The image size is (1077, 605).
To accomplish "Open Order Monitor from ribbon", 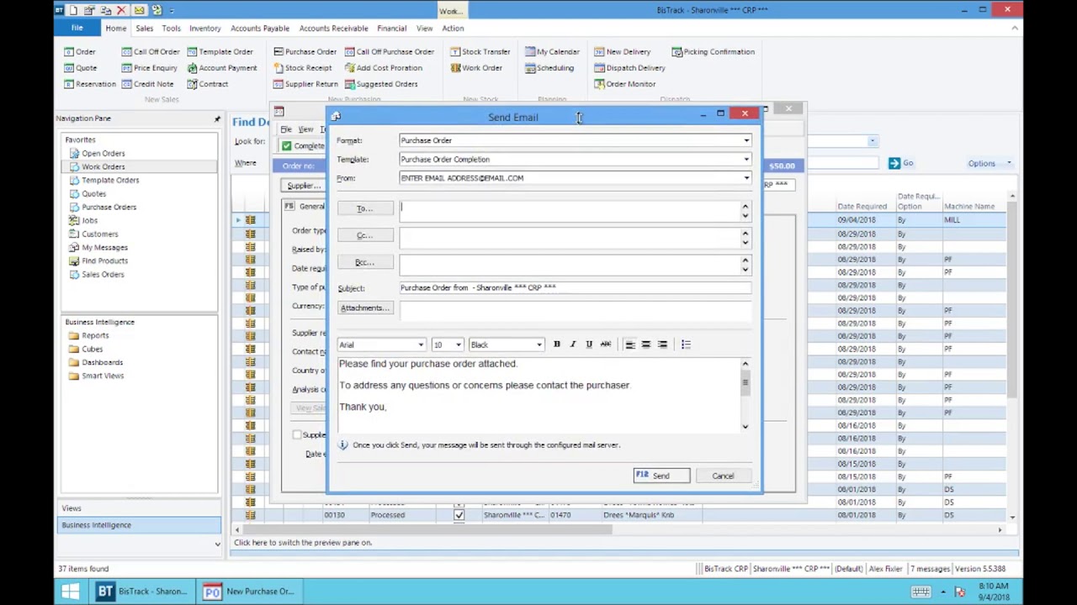I will tap(624, 84).
